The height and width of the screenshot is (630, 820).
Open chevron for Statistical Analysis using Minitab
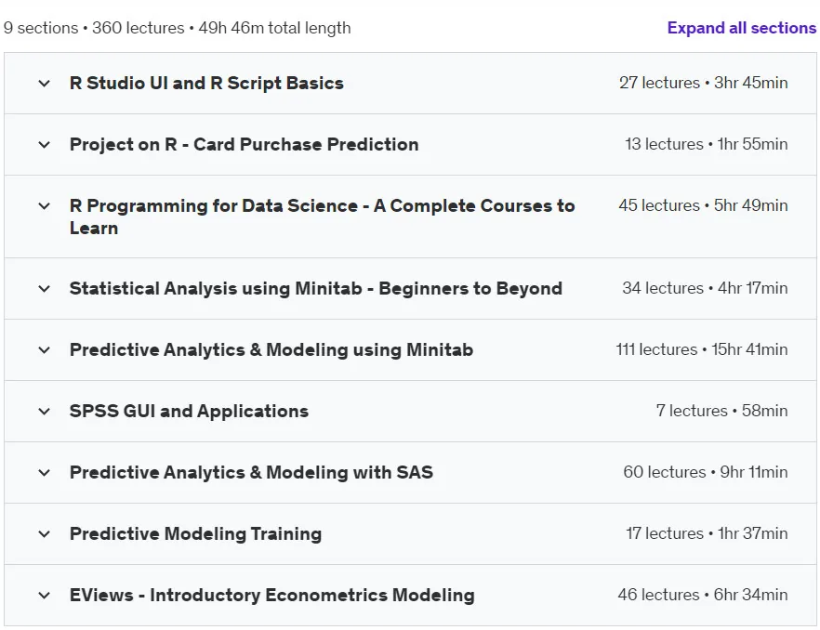45,289
